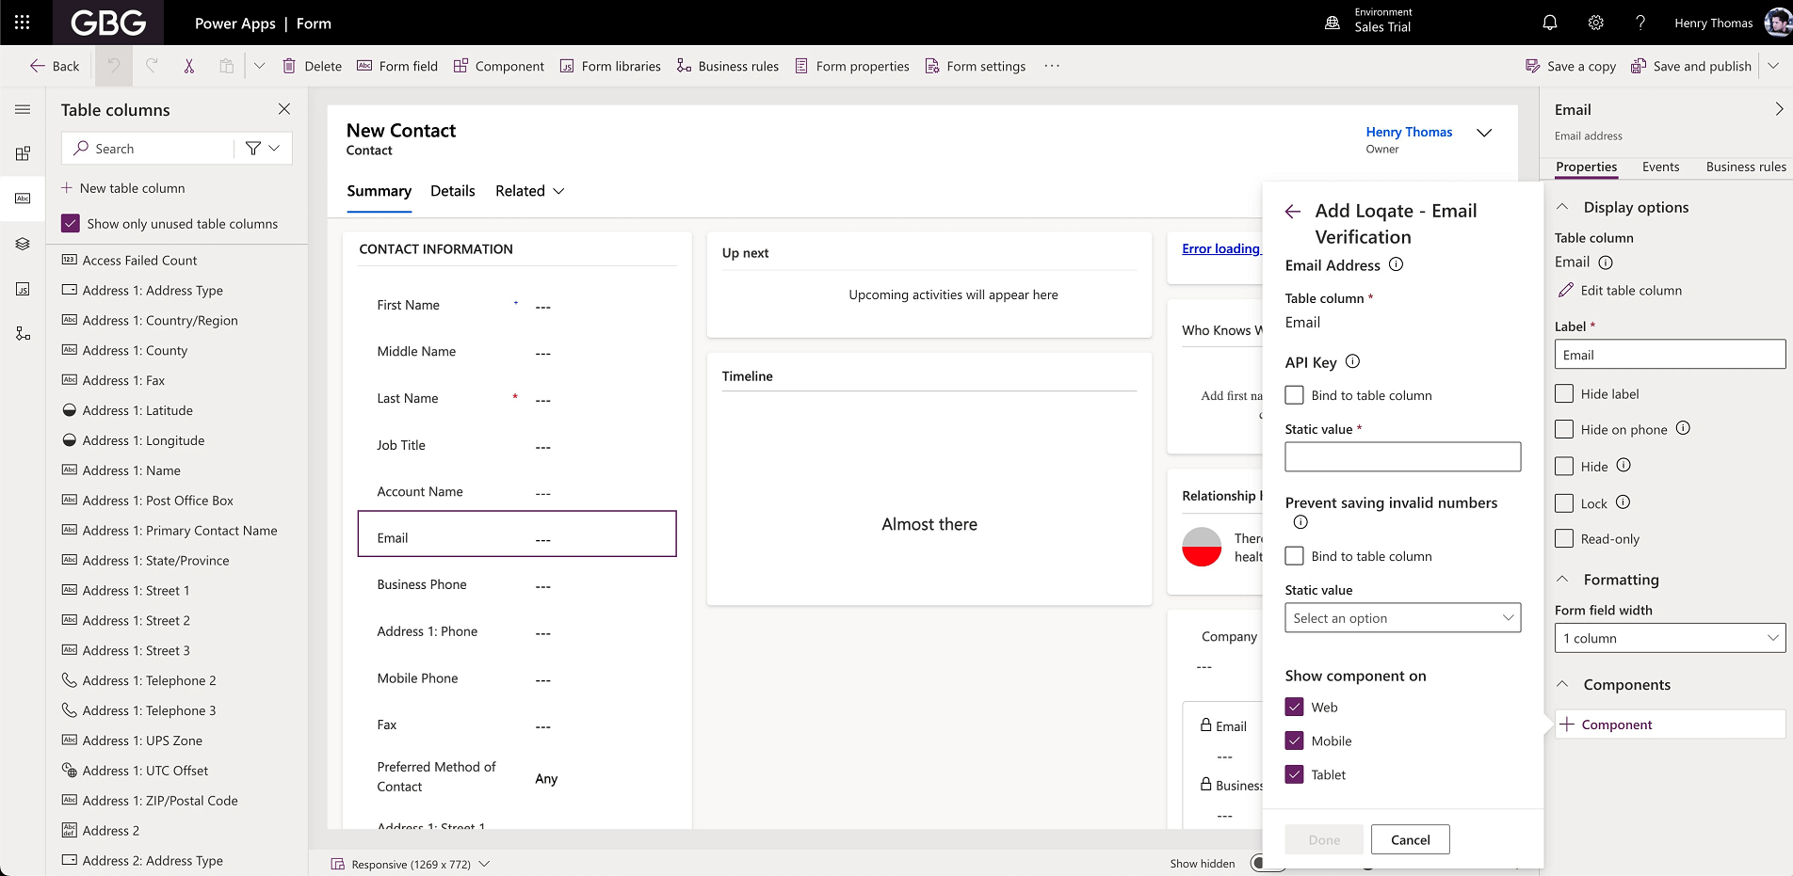Screen dimensions: 1793x876
Task: Select the Form field tool in the toolbar
Action: [396, 66]
